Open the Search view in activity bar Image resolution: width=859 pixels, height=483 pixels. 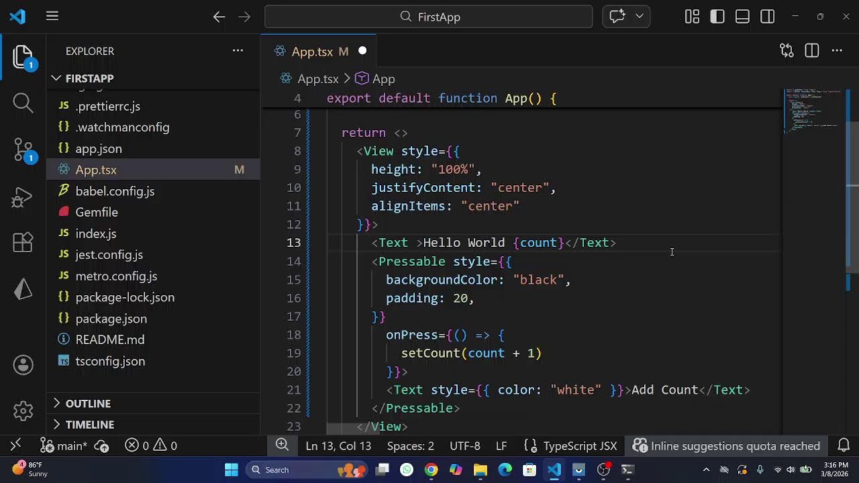(23, 103)
